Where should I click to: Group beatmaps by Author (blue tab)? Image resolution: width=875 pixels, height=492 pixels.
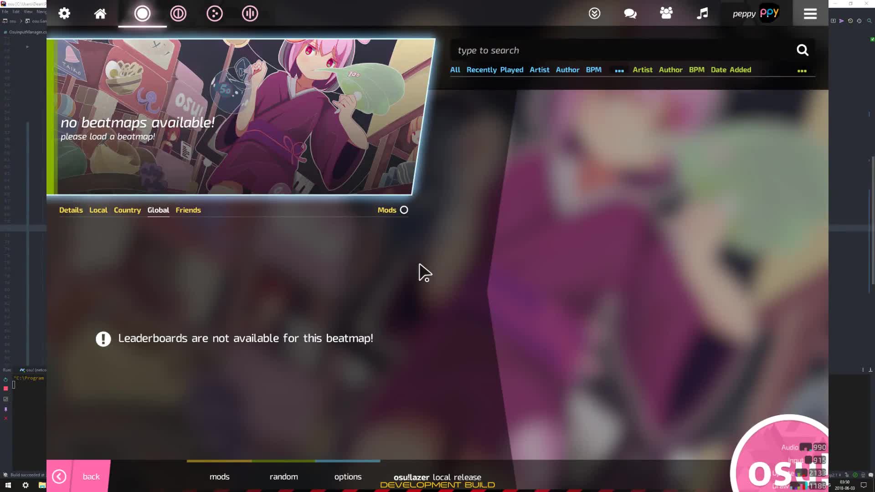[x=567, y=70]
